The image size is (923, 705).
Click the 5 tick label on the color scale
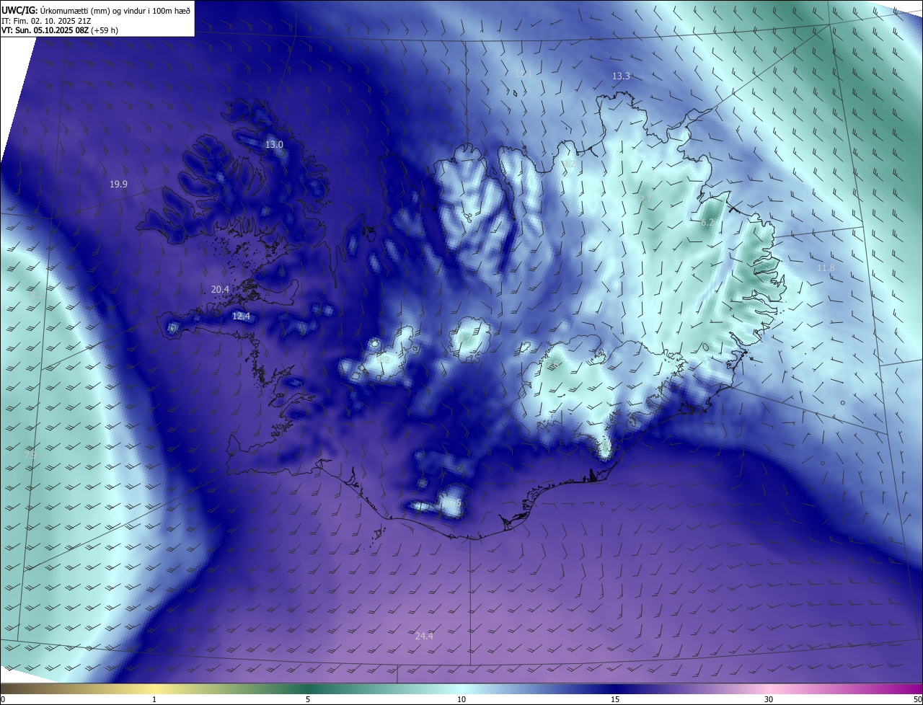point(308,699)
